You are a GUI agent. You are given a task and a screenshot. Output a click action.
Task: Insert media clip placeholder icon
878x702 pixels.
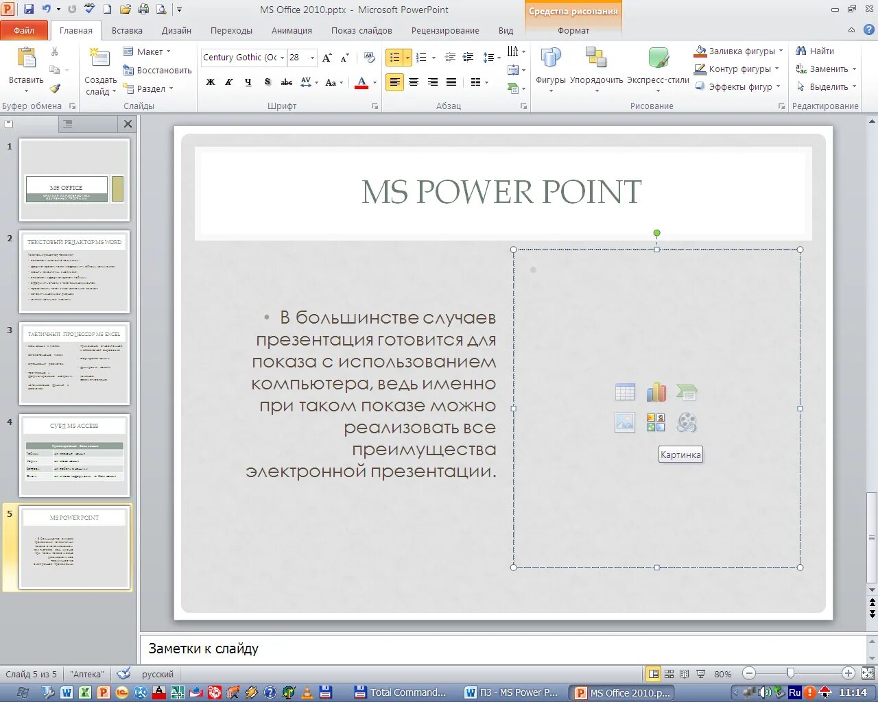[687, 422]
